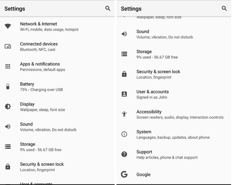Click the Support question mark icon

click(x=124, y=154)
